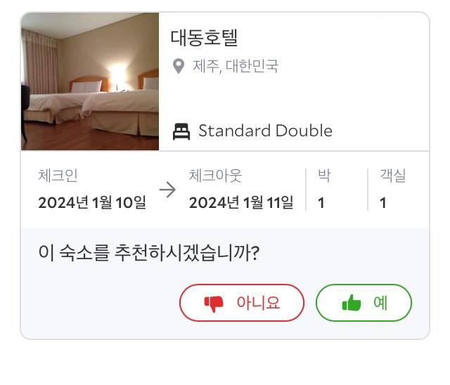Choose the 예 recommend button

(x=364, y=303)
